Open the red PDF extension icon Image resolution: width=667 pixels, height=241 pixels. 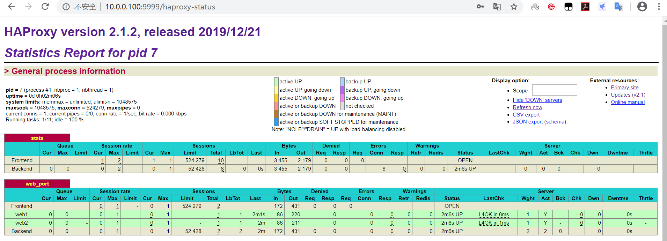pos(585,7)
